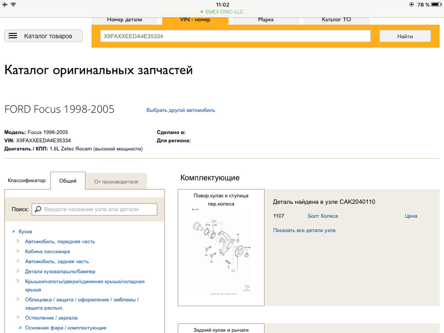Collapse the Кузов tree node arrow
Screen dimensions: 444x333
coord(13,231)
